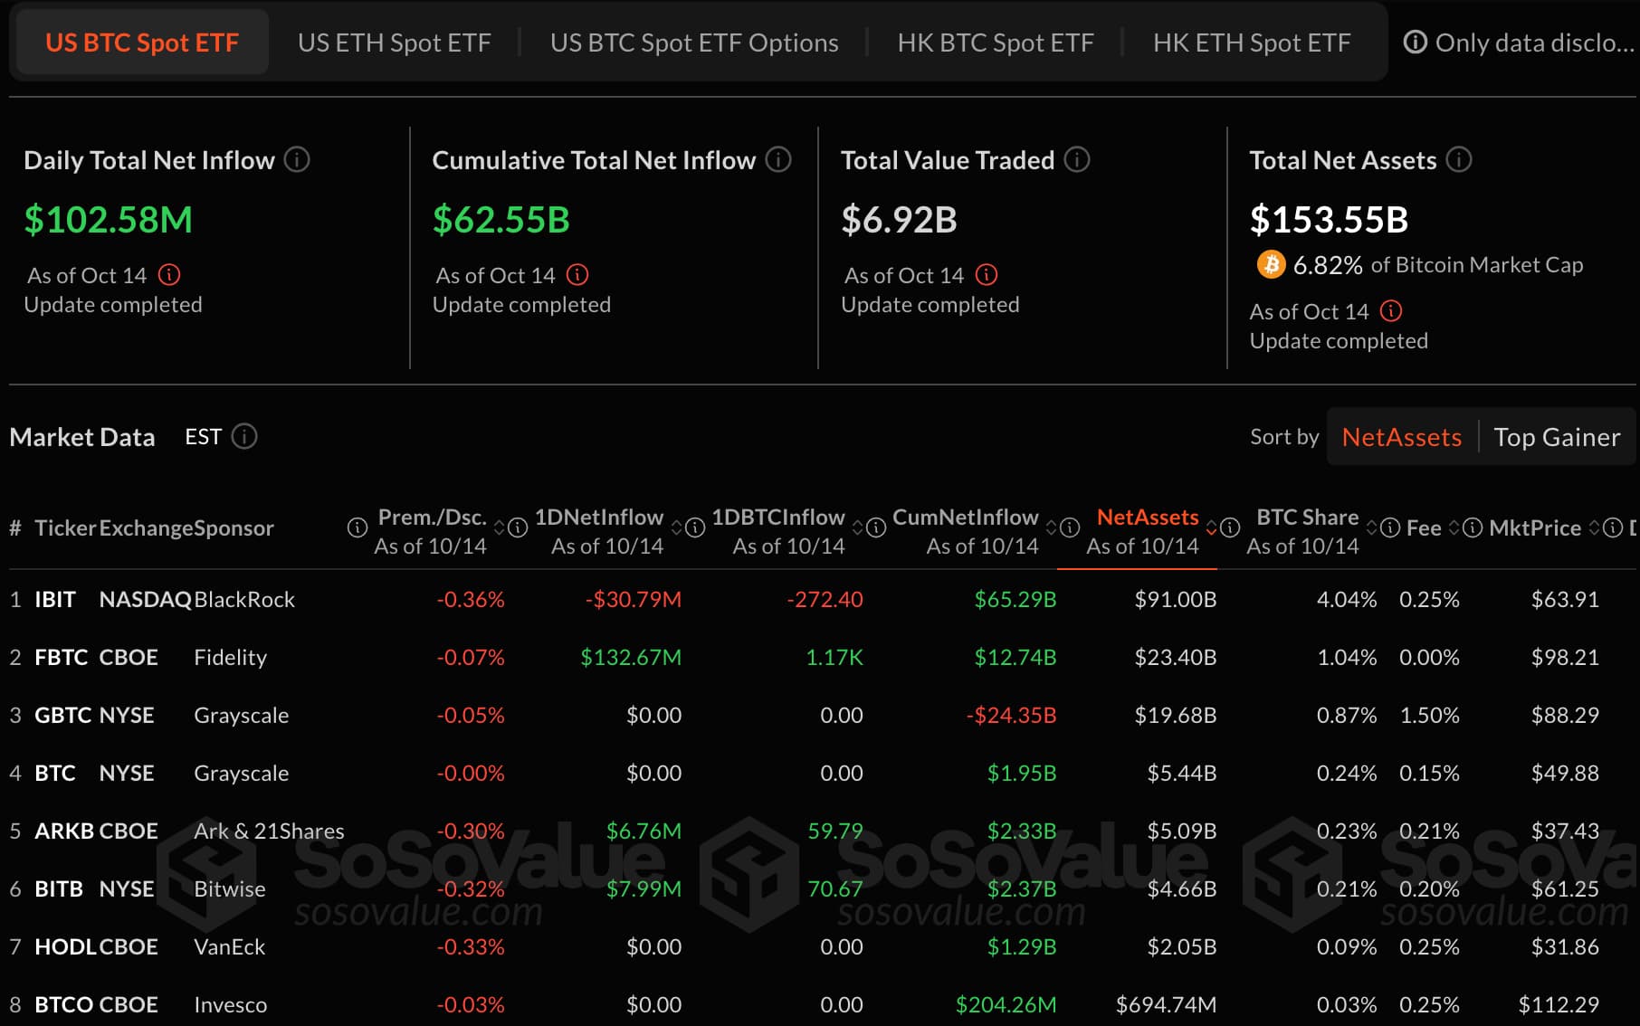
Task: Sort table by Prem./Dsc. arrows
Action: (x=499, y=527)
